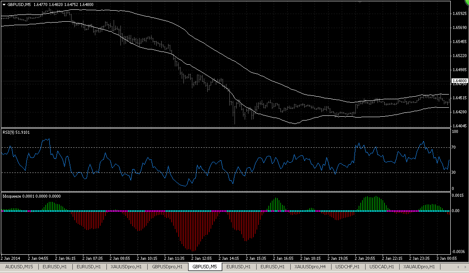The height and width of the screenshot is (273, 469).
Task: Click the GBPUSD,M5 chart title text
Action: click(19, 5)
